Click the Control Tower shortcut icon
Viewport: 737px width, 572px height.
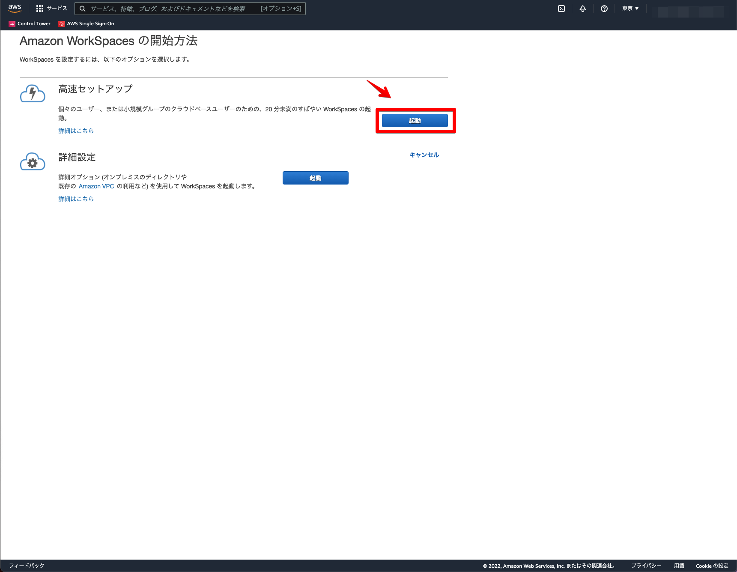(12, 24)
